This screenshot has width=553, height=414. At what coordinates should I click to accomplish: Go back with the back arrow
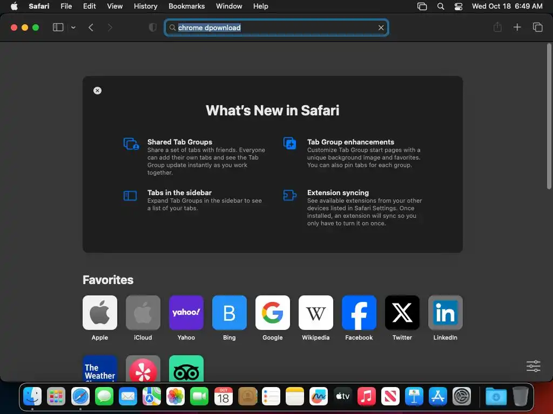(91, 27)
